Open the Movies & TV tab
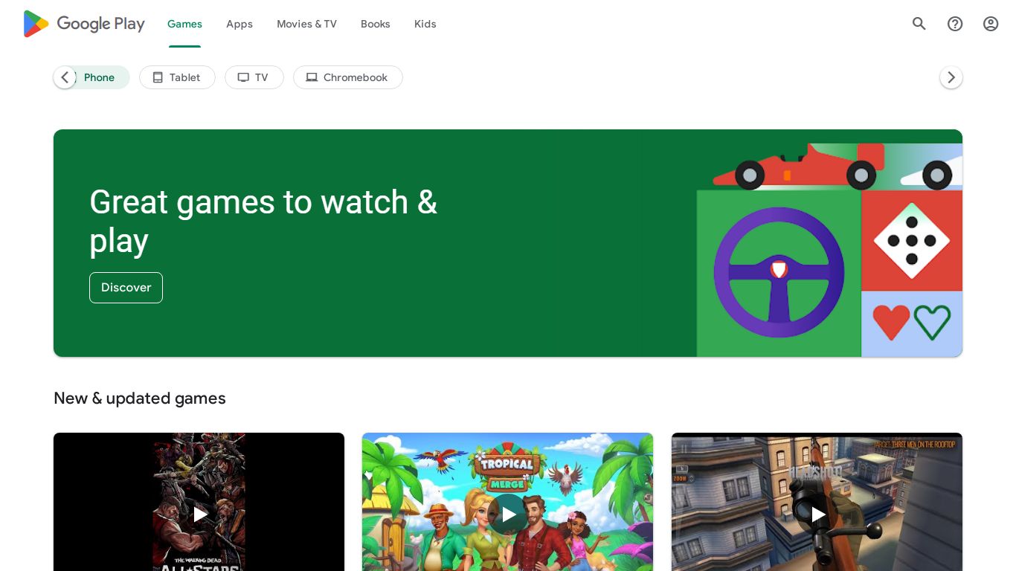The height and width of the screenshot is (571, 1016). 306,24
